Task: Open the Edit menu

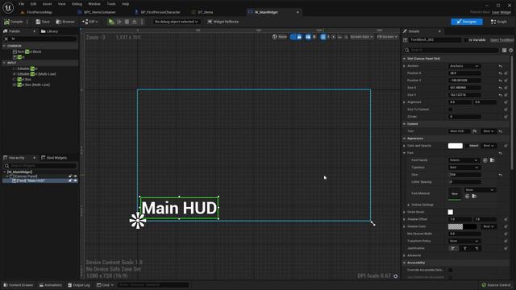Action: (x=33, y=4)
